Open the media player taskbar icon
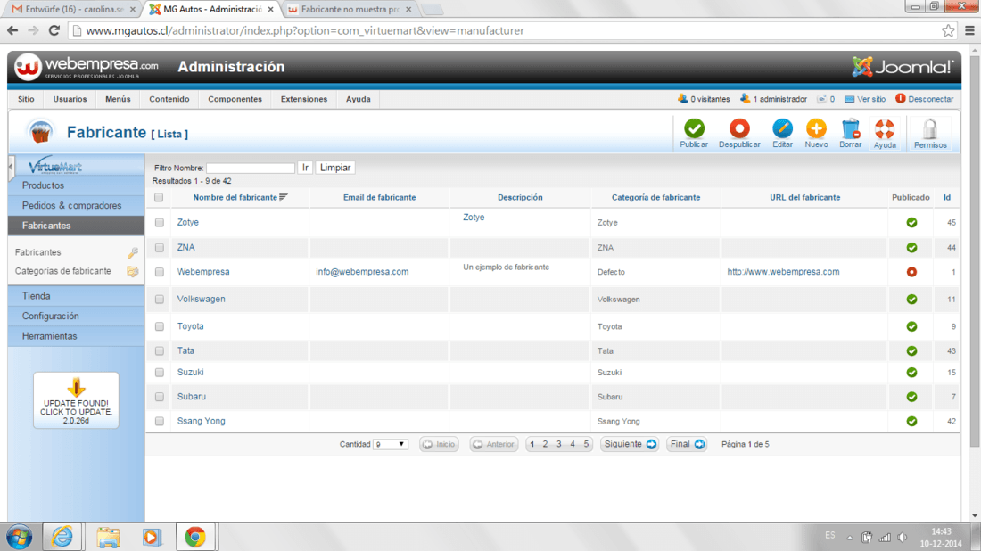The width and height of the screenshot is (981, 551). [x=152, y=537]
